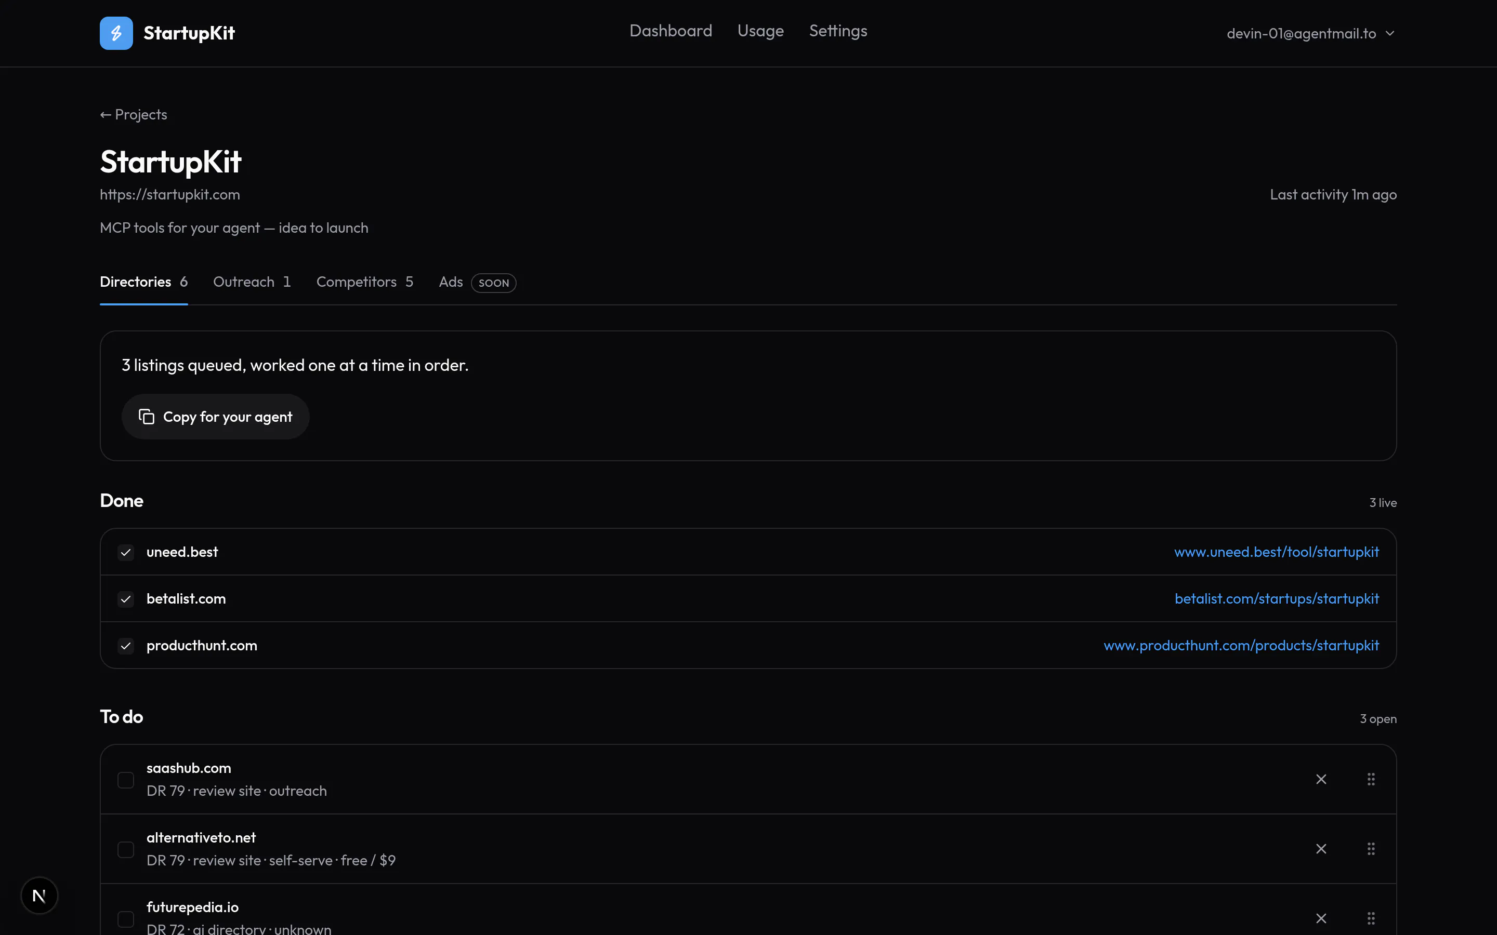The image size is (1497, 935).
Task: Click the Copy for your agent button
Action: click(215, 417)
